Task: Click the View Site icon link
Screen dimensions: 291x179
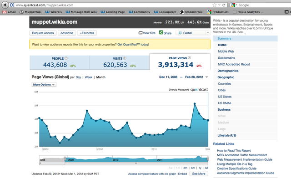Action: (x=147, y=33)
